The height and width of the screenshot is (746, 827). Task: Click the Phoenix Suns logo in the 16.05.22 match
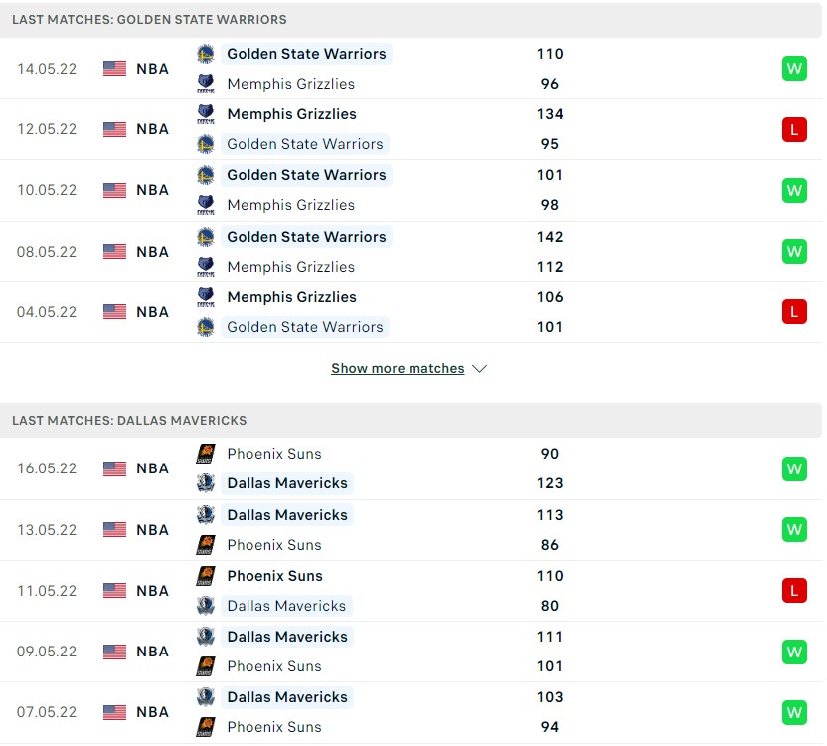point(206,454)
